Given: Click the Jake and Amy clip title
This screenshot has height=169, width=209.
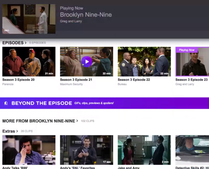Looking at the screenshot, I should (x=128, y=168).
